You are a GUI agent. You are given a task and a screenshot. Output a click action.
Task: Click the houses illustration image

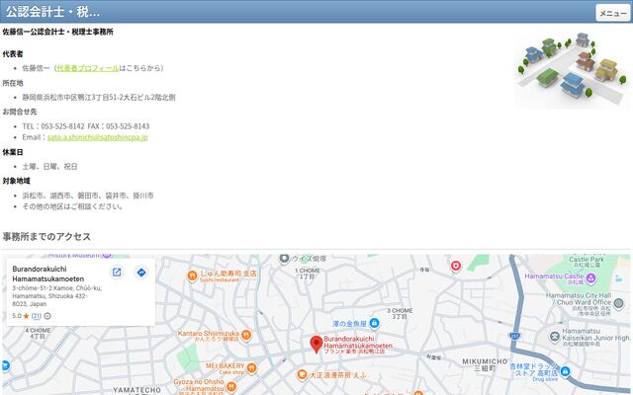coord(573,68)
